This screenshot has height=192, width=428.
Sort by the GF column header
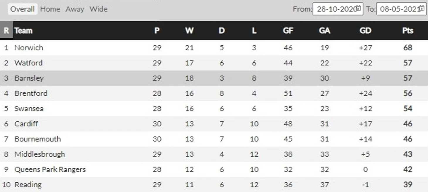[x=288, y=30]
